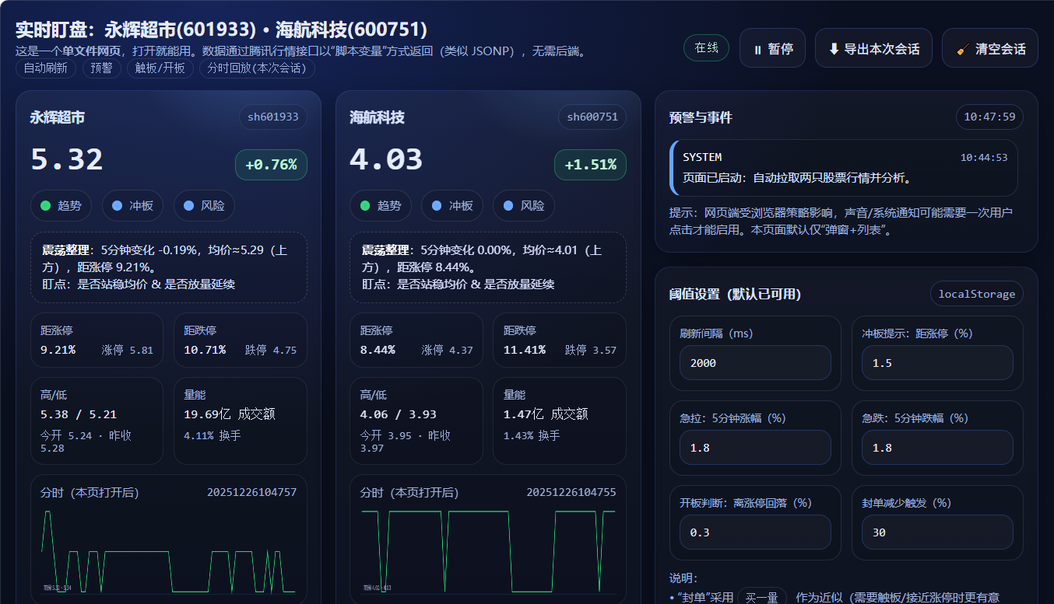Click timestamp 20251226104757
The width and height of the screenshot is (1054, 604).
coord(251,492)
